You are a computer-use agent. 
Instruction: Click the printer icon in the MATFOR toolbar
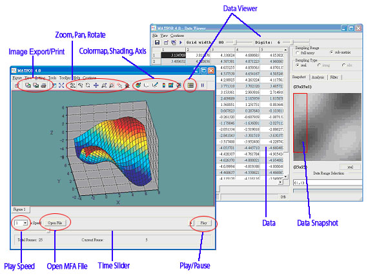pyautogui.click(x=43, y=85)
